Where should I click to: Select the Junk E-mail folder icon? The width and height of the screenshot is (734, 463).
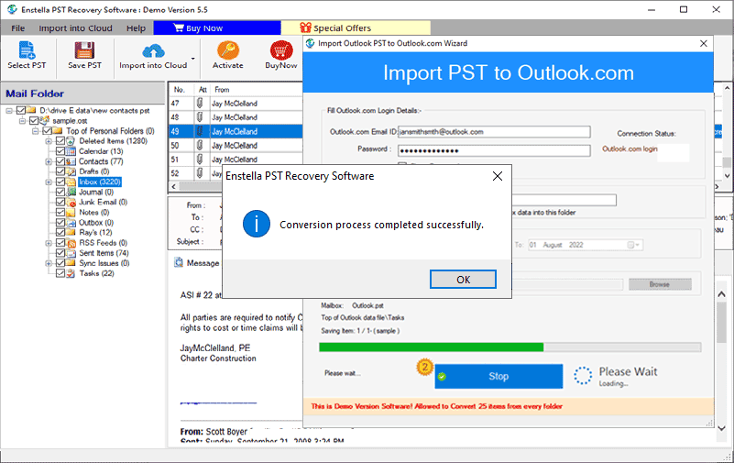[x=71, y=203]
